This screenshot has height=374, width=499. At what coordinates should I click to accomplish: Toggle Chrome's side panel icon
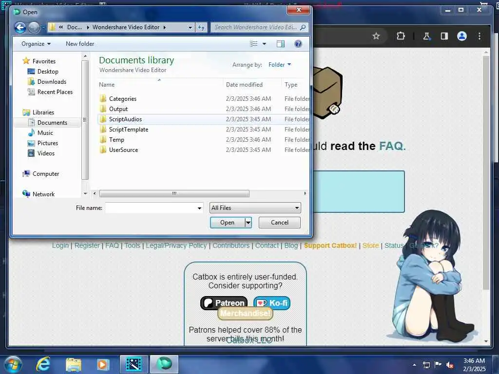pos(444,36)
